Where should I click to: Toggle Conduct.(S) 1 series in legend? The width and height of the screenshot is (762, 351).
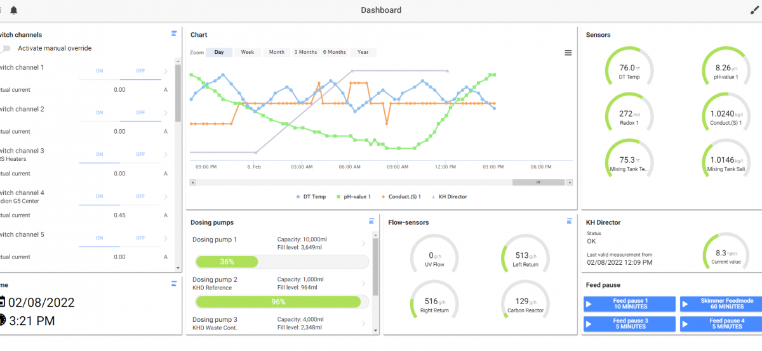point(401,197)
